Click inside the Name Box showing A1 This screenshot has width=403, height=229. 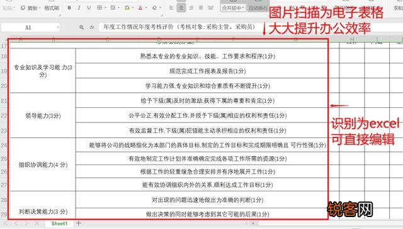point(28,27)
